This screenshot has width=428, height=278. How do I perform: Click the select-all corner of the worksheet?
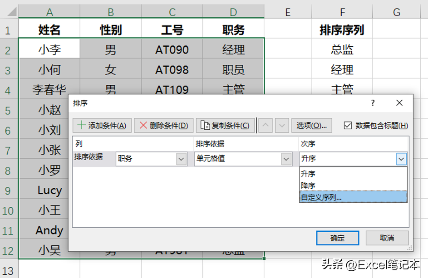(9, 11)
